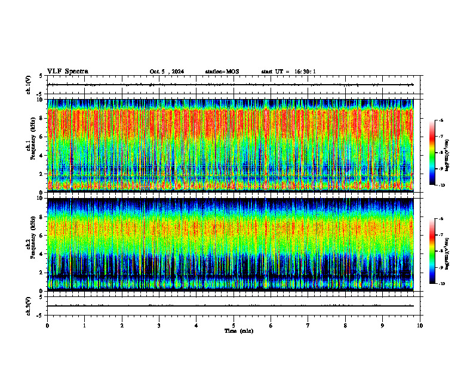473x365 pixels.
Task: Click ch.2 colorbar tick label "-7"
Action: click(440, 235)
